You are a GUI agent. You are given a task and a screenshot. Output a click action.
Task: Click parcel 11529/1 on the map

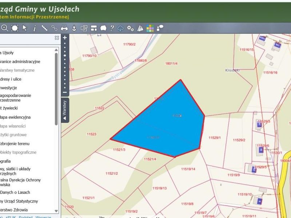point(215,138)
